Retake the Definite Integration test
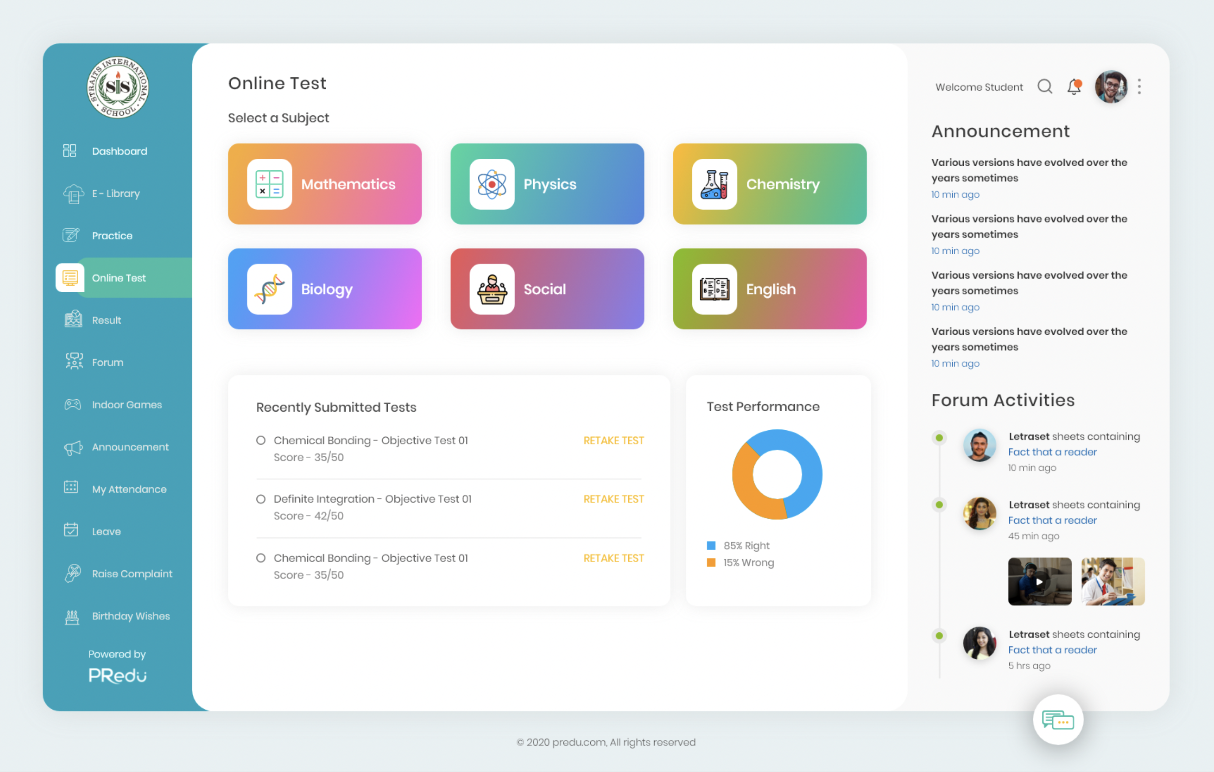The image size is (1214, 772). pyautogui.click(x=613, y=499)
